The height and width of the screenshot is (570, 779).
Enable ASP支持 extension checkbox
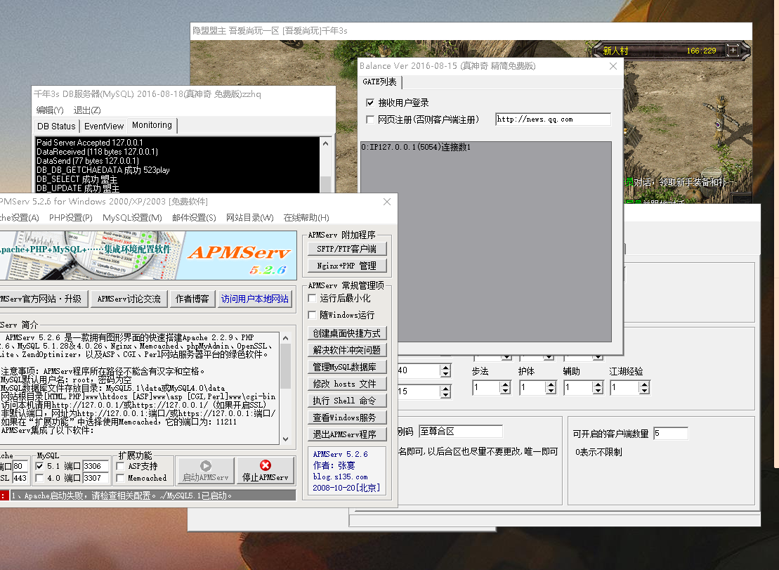[119, 466]
